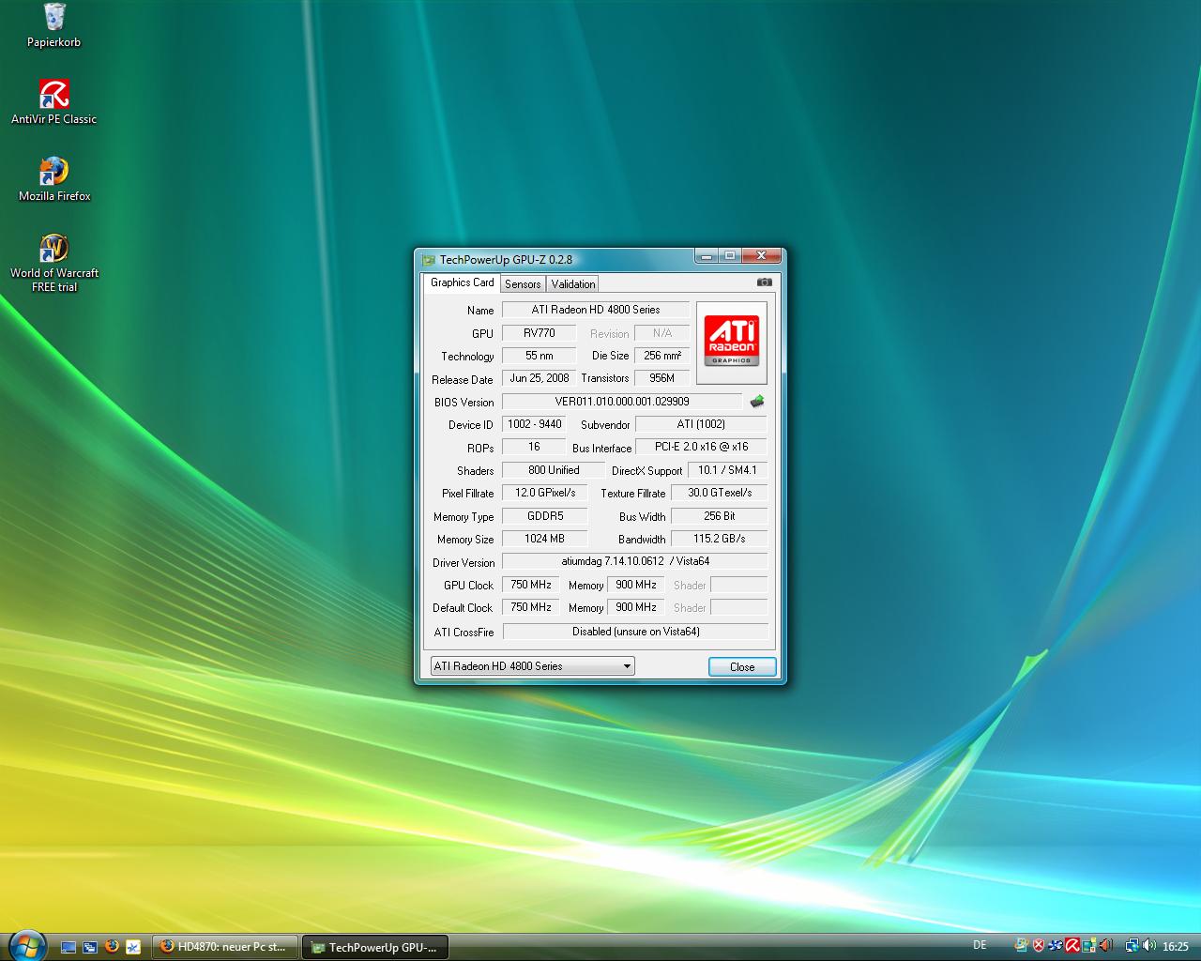Click the Switch between windows quick launch icon
Viewport: 1201px width, 961px height.
coord(90,947)
